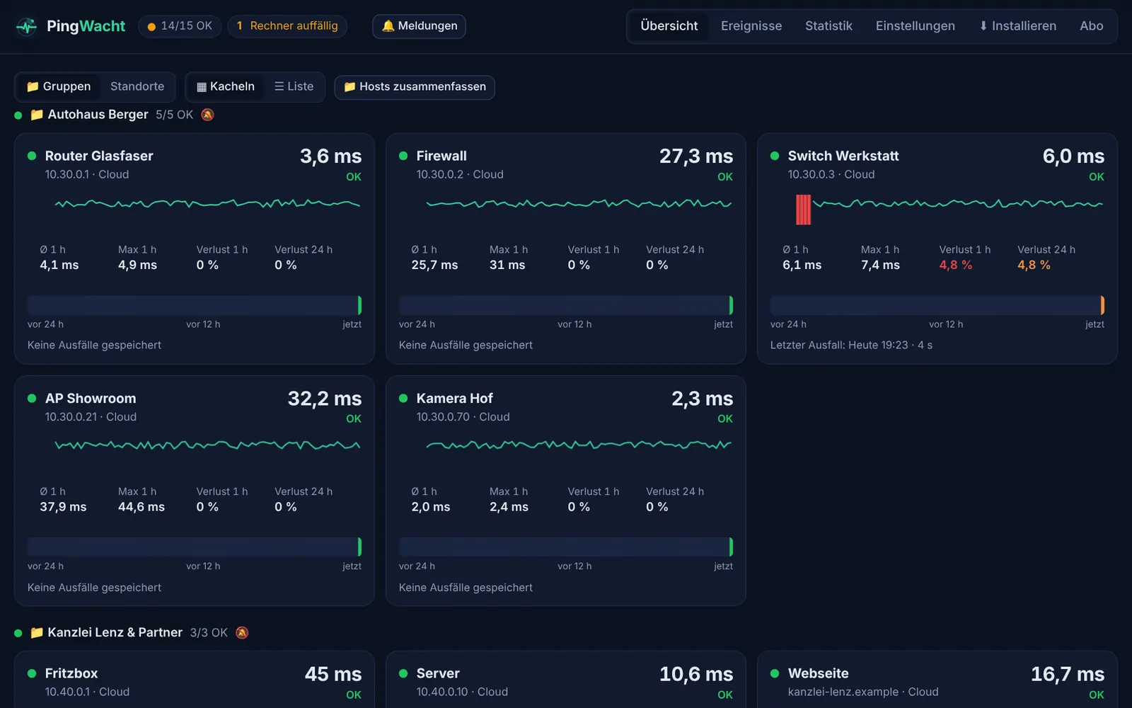Open the Router Glasfaser host card title
The height and width of the screenshot is (708, 1132).
point(99,156)
